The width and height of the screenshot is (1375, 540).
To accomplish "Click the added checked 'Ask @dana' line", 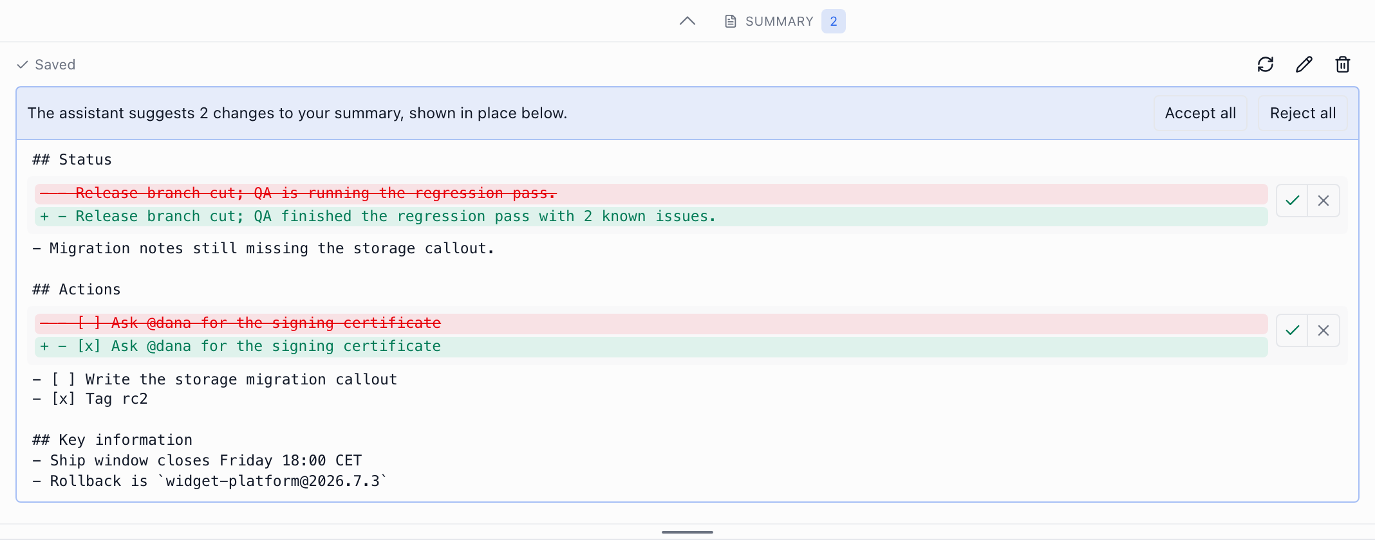I will click(x=651, y=346).
